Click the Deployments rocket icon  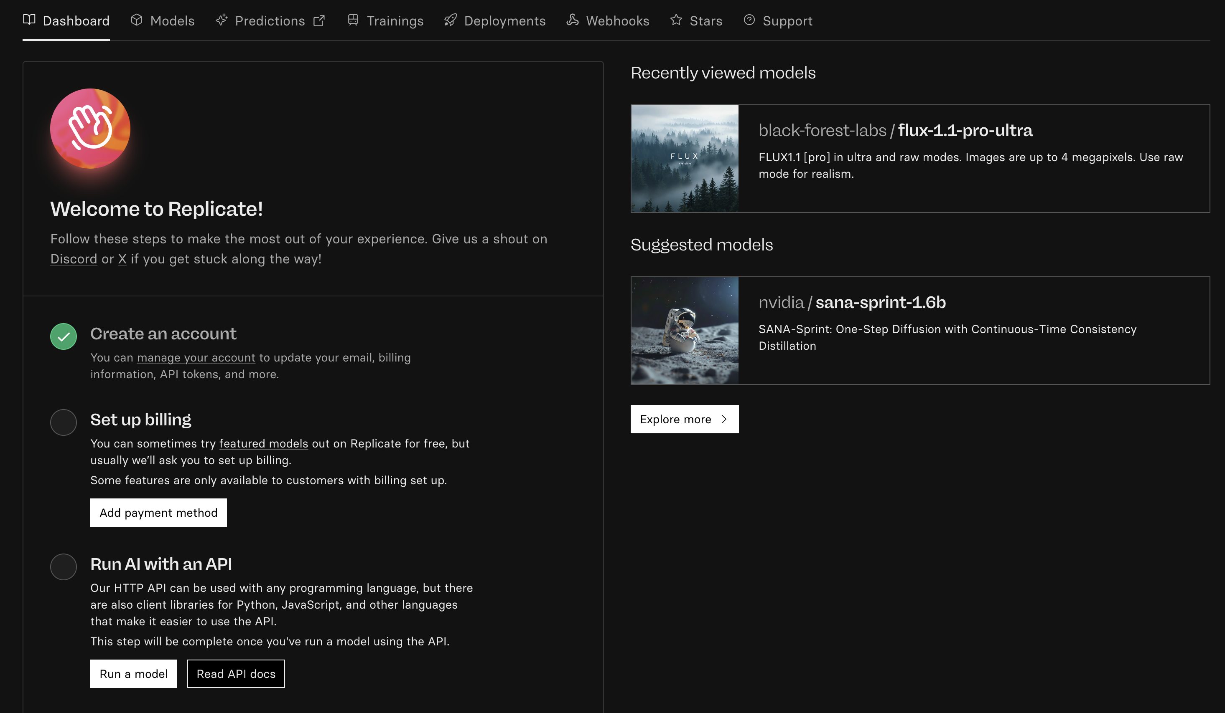click(x=451, y=20)
